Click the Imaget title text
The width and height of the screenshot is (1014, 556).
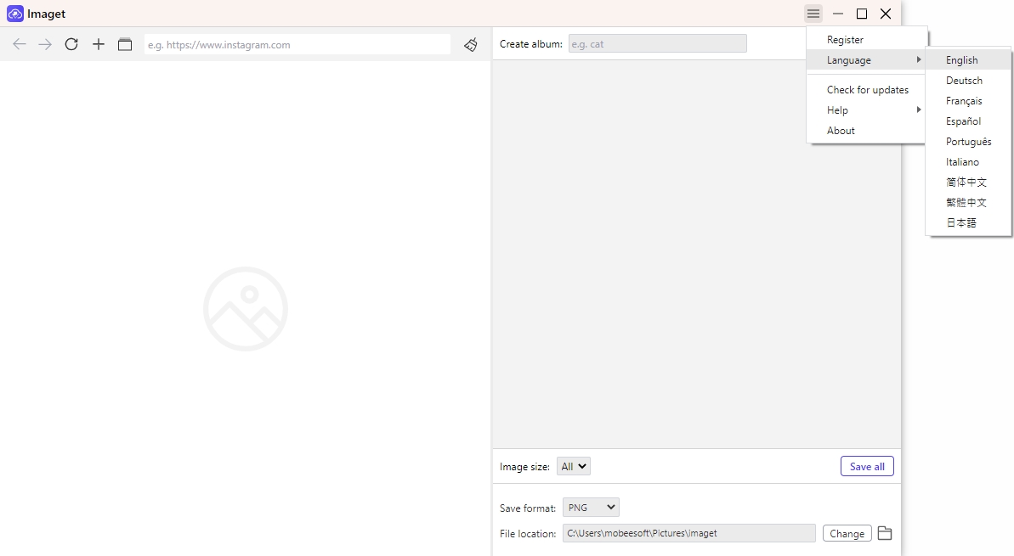[x=47, y=14]
